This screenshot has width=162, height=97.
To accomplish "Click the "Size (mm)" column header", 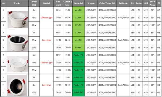I will click(58, 3).
